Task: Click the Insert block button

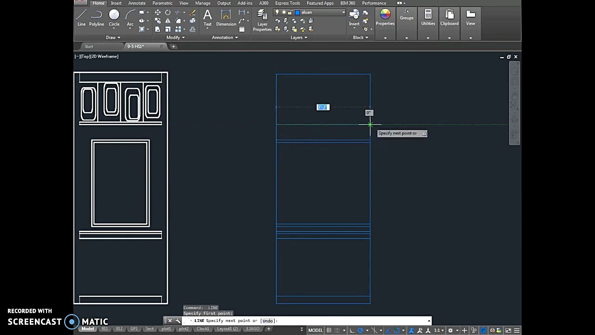Action: 354,18
